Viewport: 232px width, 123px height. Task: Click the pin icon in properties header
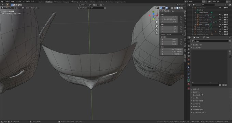(230, 38)
